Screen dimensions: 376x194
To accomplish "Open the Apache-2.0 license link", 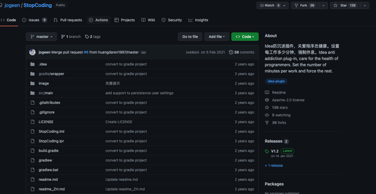I will pos(288,100).
